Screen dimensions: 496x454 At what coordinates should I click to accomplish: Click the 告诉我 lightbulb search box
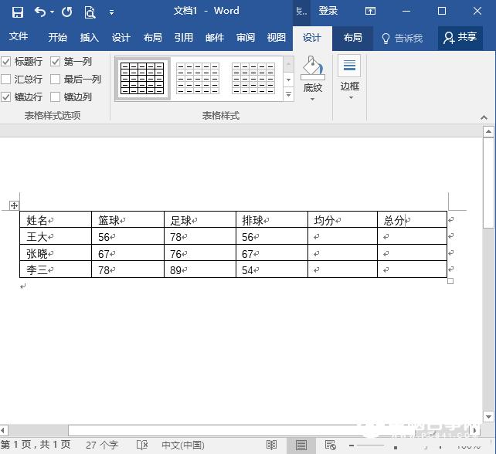click(x=402, y=39)
